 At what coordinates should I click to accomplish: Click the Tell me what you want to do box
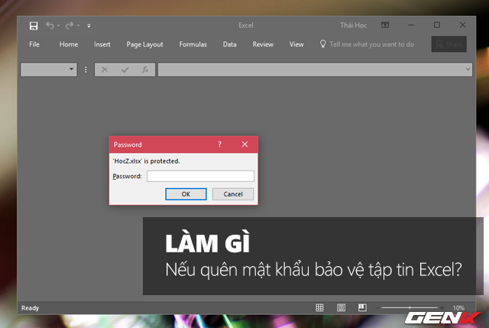click(367, 44)
